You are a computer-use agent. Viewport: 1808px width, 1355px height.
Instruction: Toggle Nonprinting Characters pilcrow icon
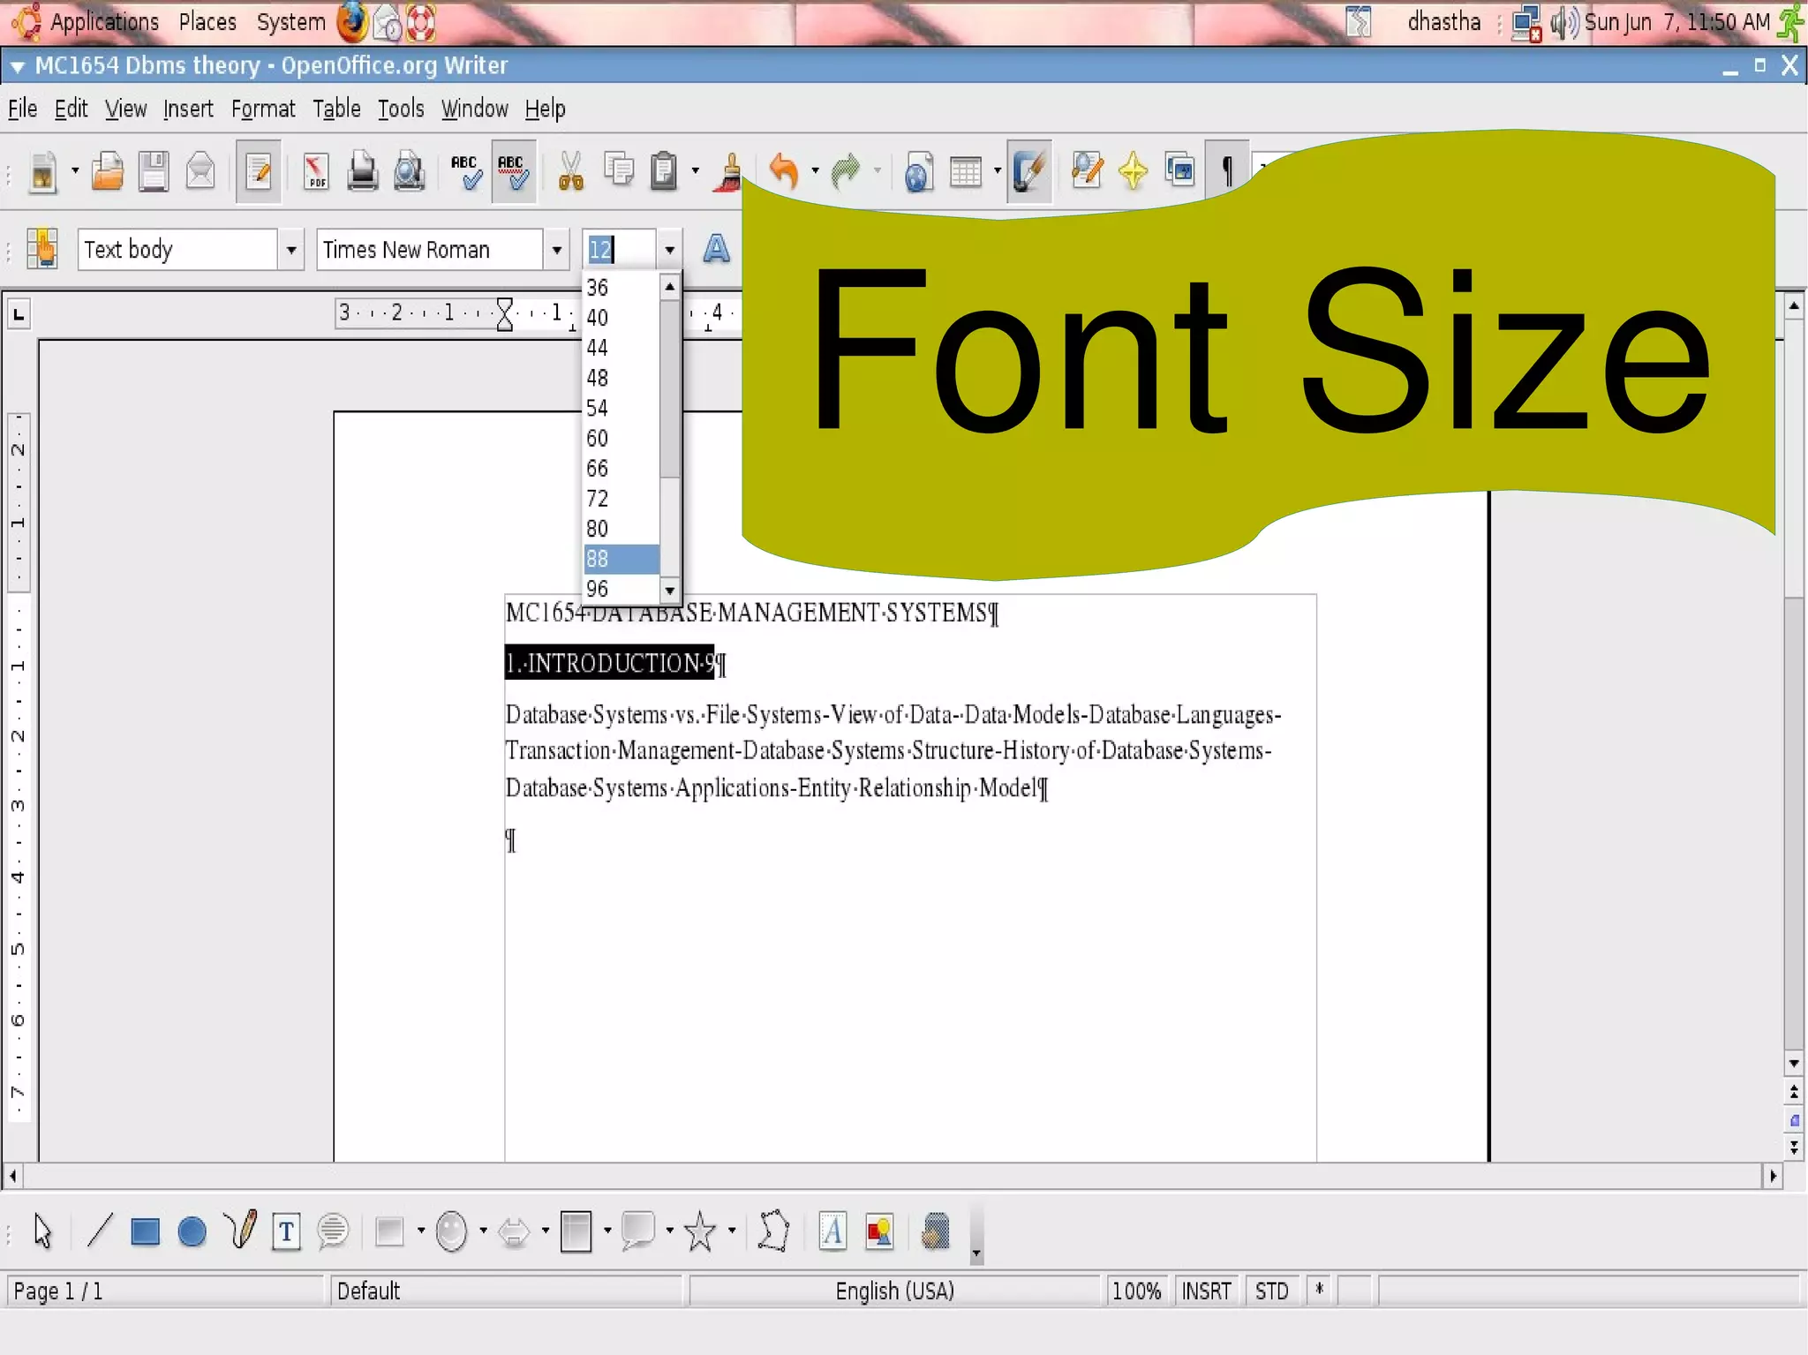click(x=1227, y=171)
